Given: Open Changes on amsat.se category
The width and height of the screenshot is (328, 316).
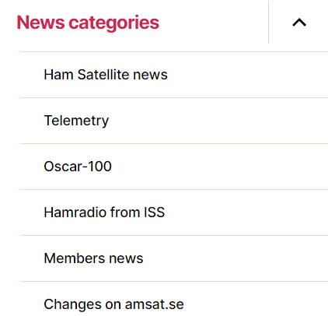Looking at the screenshot, I should [113, 304].
